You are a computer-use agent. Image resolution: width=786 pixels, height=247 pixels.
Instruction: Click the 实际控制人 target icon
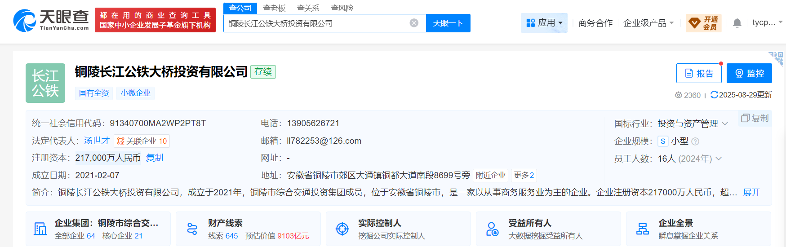pos(342,229)
